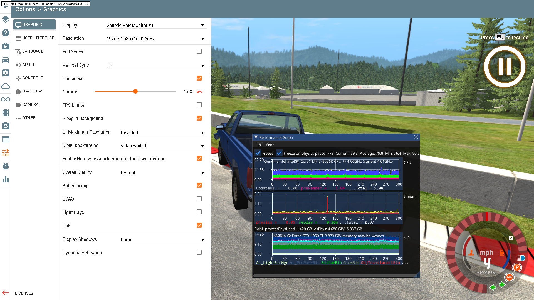The width and height of the screenshot is (534, 300).
Task: Open the replay film strip icon
Action: [6, 113]
